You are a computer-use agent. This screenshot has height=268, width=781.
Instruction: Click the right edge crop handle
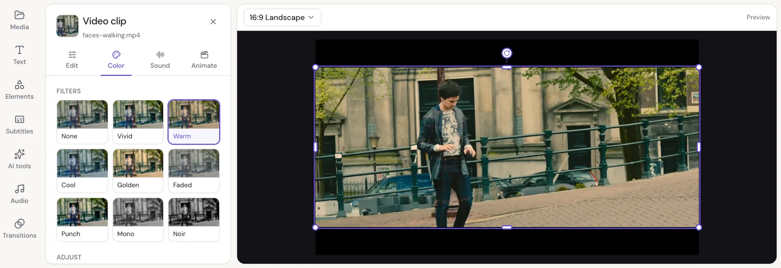coord(699,147)
